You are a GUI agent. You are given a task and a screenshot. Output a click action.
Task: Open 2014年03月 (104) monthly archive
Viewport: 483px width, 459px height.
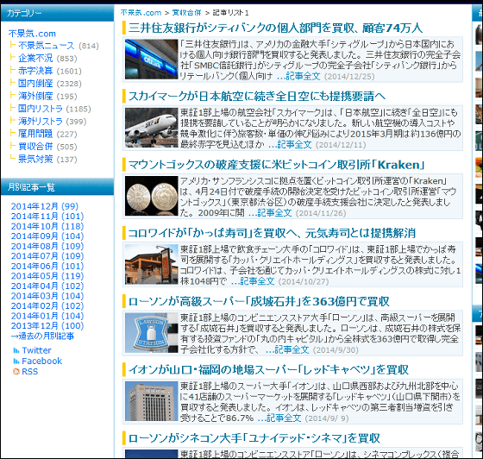[x=47, y=296]
